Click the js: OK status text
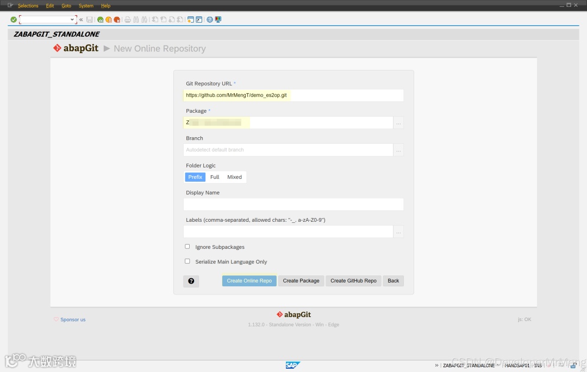This screenshot has width=587, height=372. coord(524,319)
